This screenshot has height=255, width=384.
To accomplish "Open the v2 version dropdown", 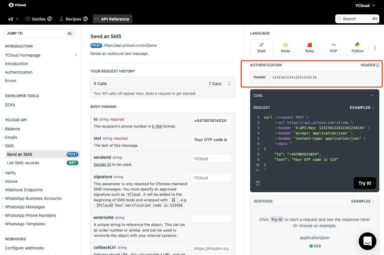I will pyautogui.click(x=13, y=19).
